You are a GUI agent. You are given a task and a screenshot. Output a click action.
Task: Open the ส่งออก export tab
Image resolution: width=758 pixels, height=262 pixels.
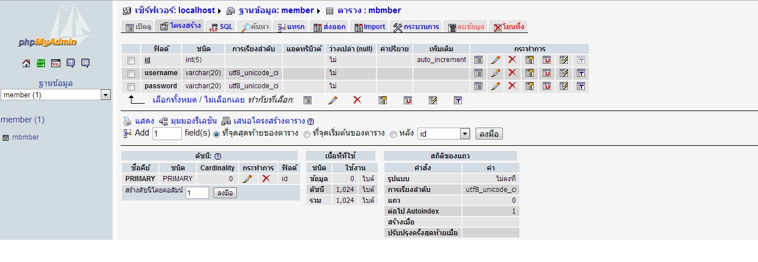[x=329, y=27]
